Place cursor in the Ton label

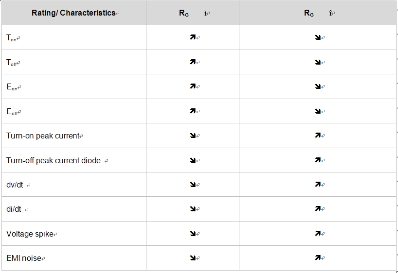[x=11, y=38]
